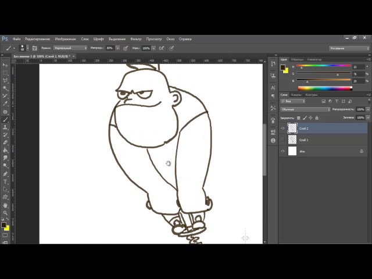Open brush flow slider arrow 100%
The image size is (372, 279).
[x=153, y=48]
